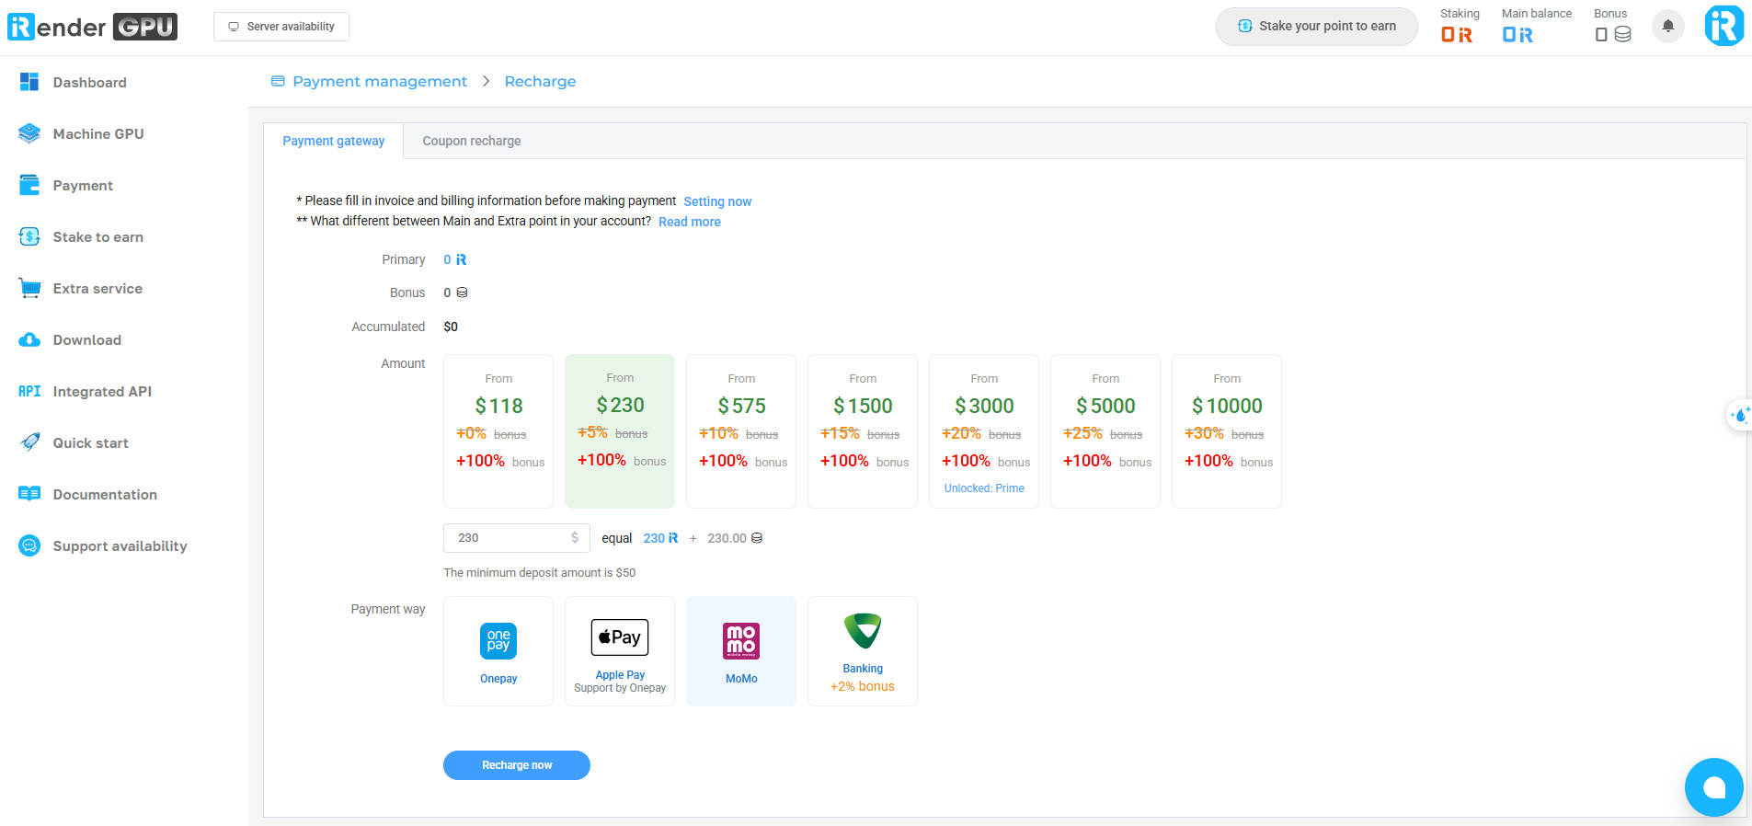Image resolution: width=1752 pixels, height=826 pixels.
Task: Click Server availability button
Action: tap(281, 27)
